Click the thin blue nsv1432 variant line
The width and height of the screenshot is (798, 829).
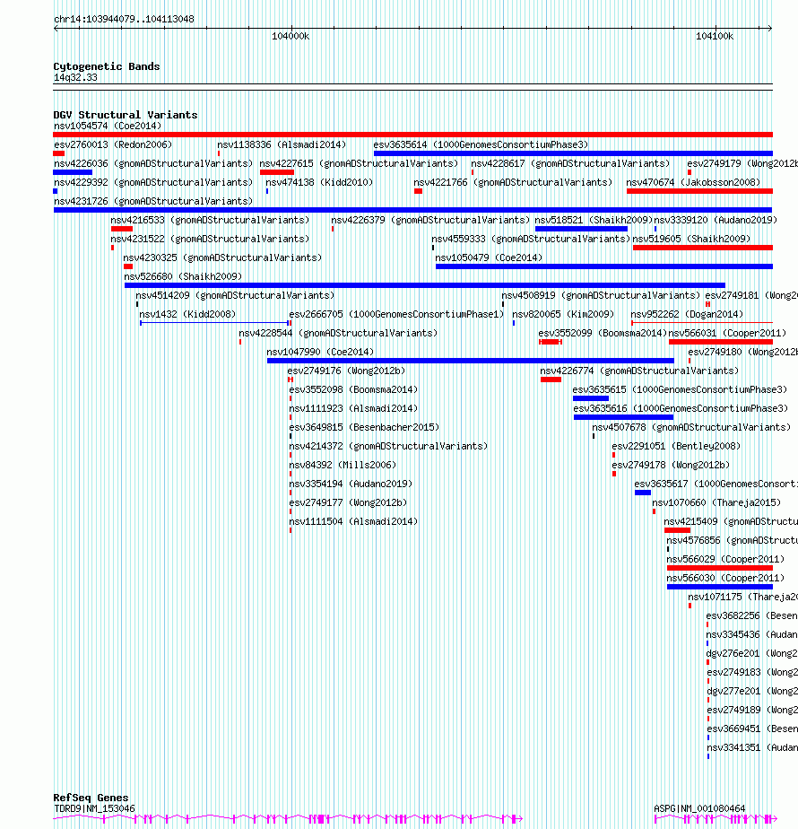(x=214, y=322)
